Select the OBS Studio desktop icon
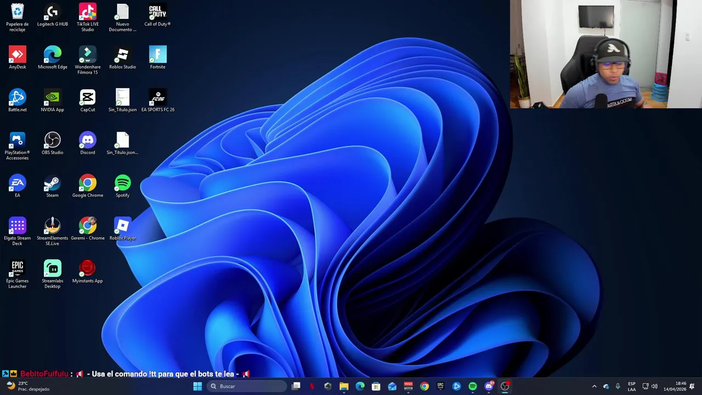This screenshot has height=395, width=702. coord(53,144)
